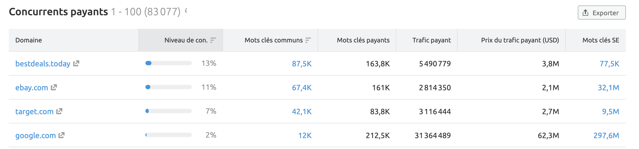Sort by Mots clés payants column
Screen dimensions: 639x149
point(363,40)
